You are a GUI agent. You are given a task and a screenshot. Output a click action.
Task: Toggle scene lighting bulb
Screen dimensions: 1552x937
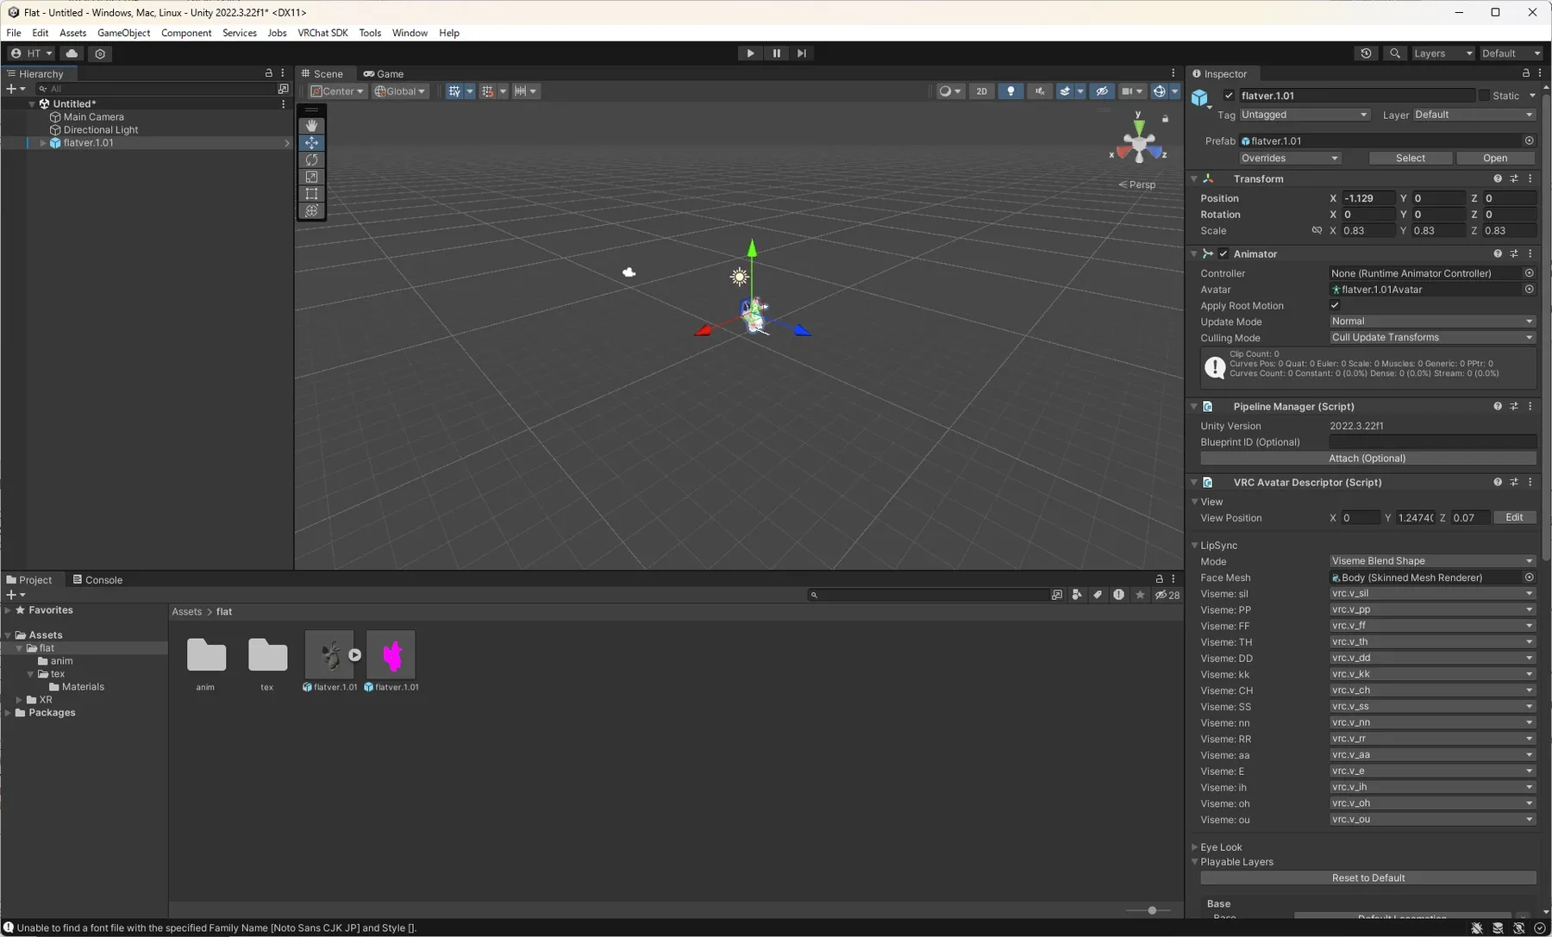coord(1011,91)
